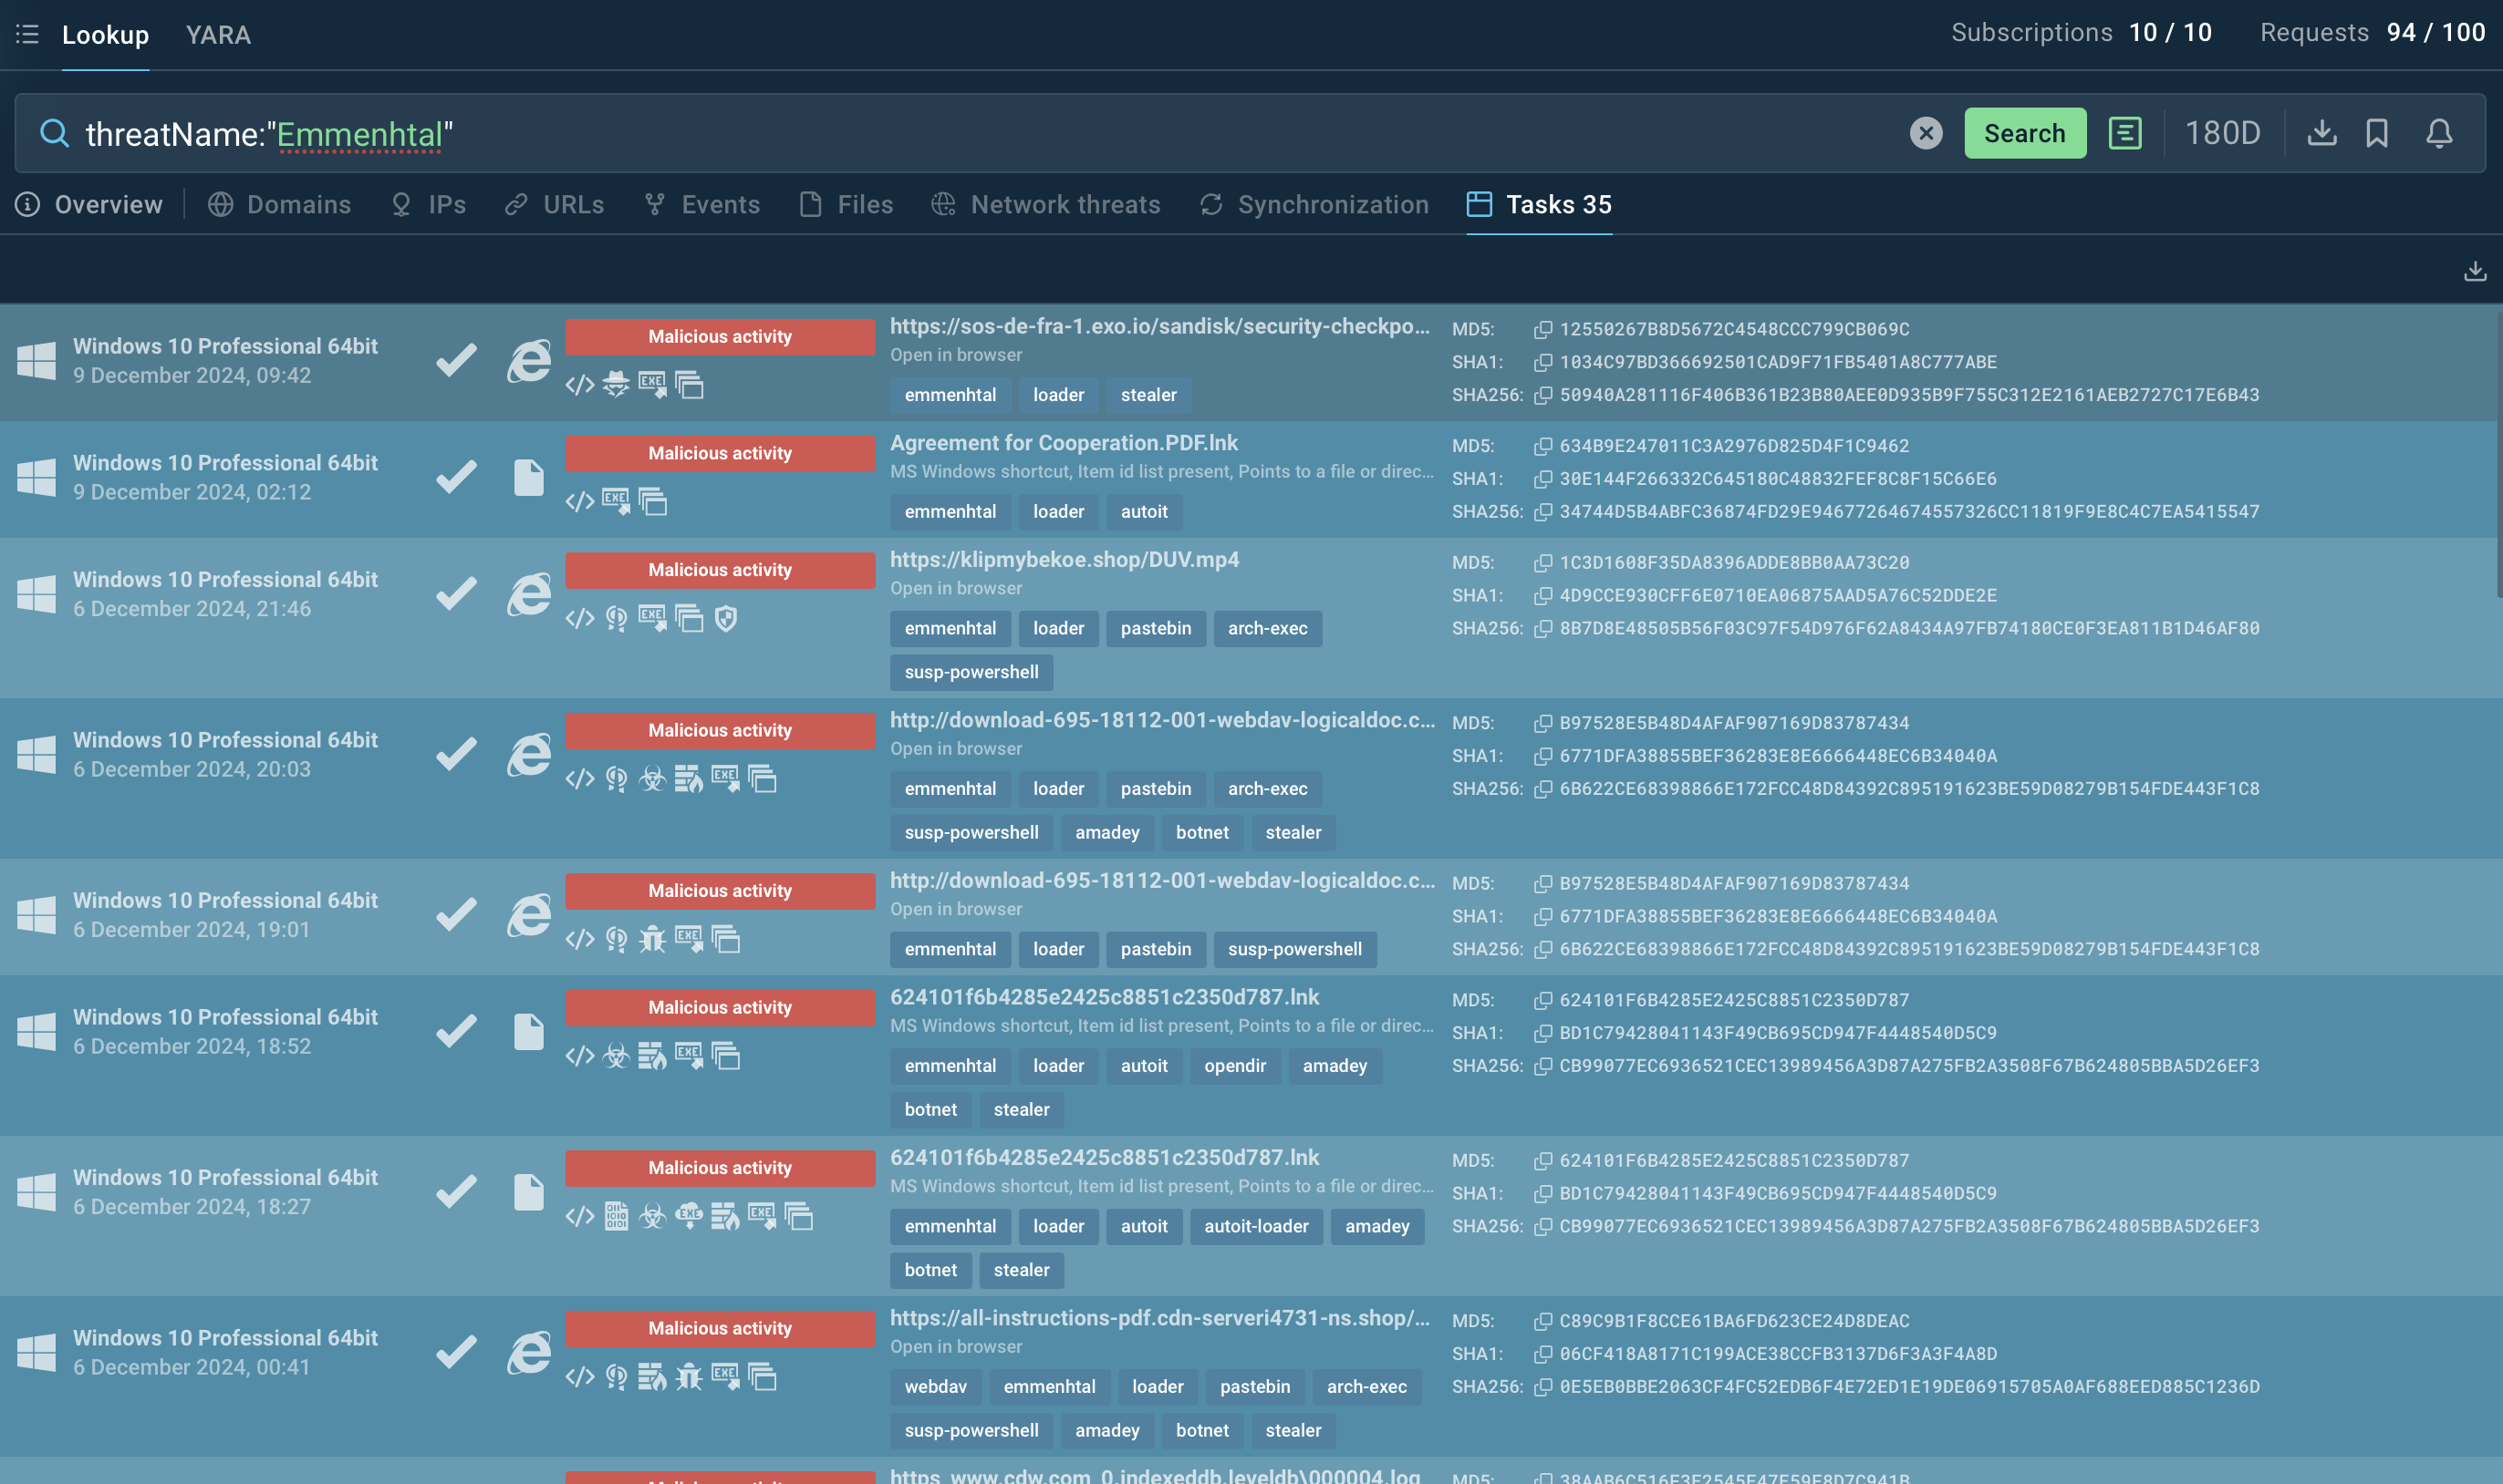Open the 180D time range selector

2222,133
